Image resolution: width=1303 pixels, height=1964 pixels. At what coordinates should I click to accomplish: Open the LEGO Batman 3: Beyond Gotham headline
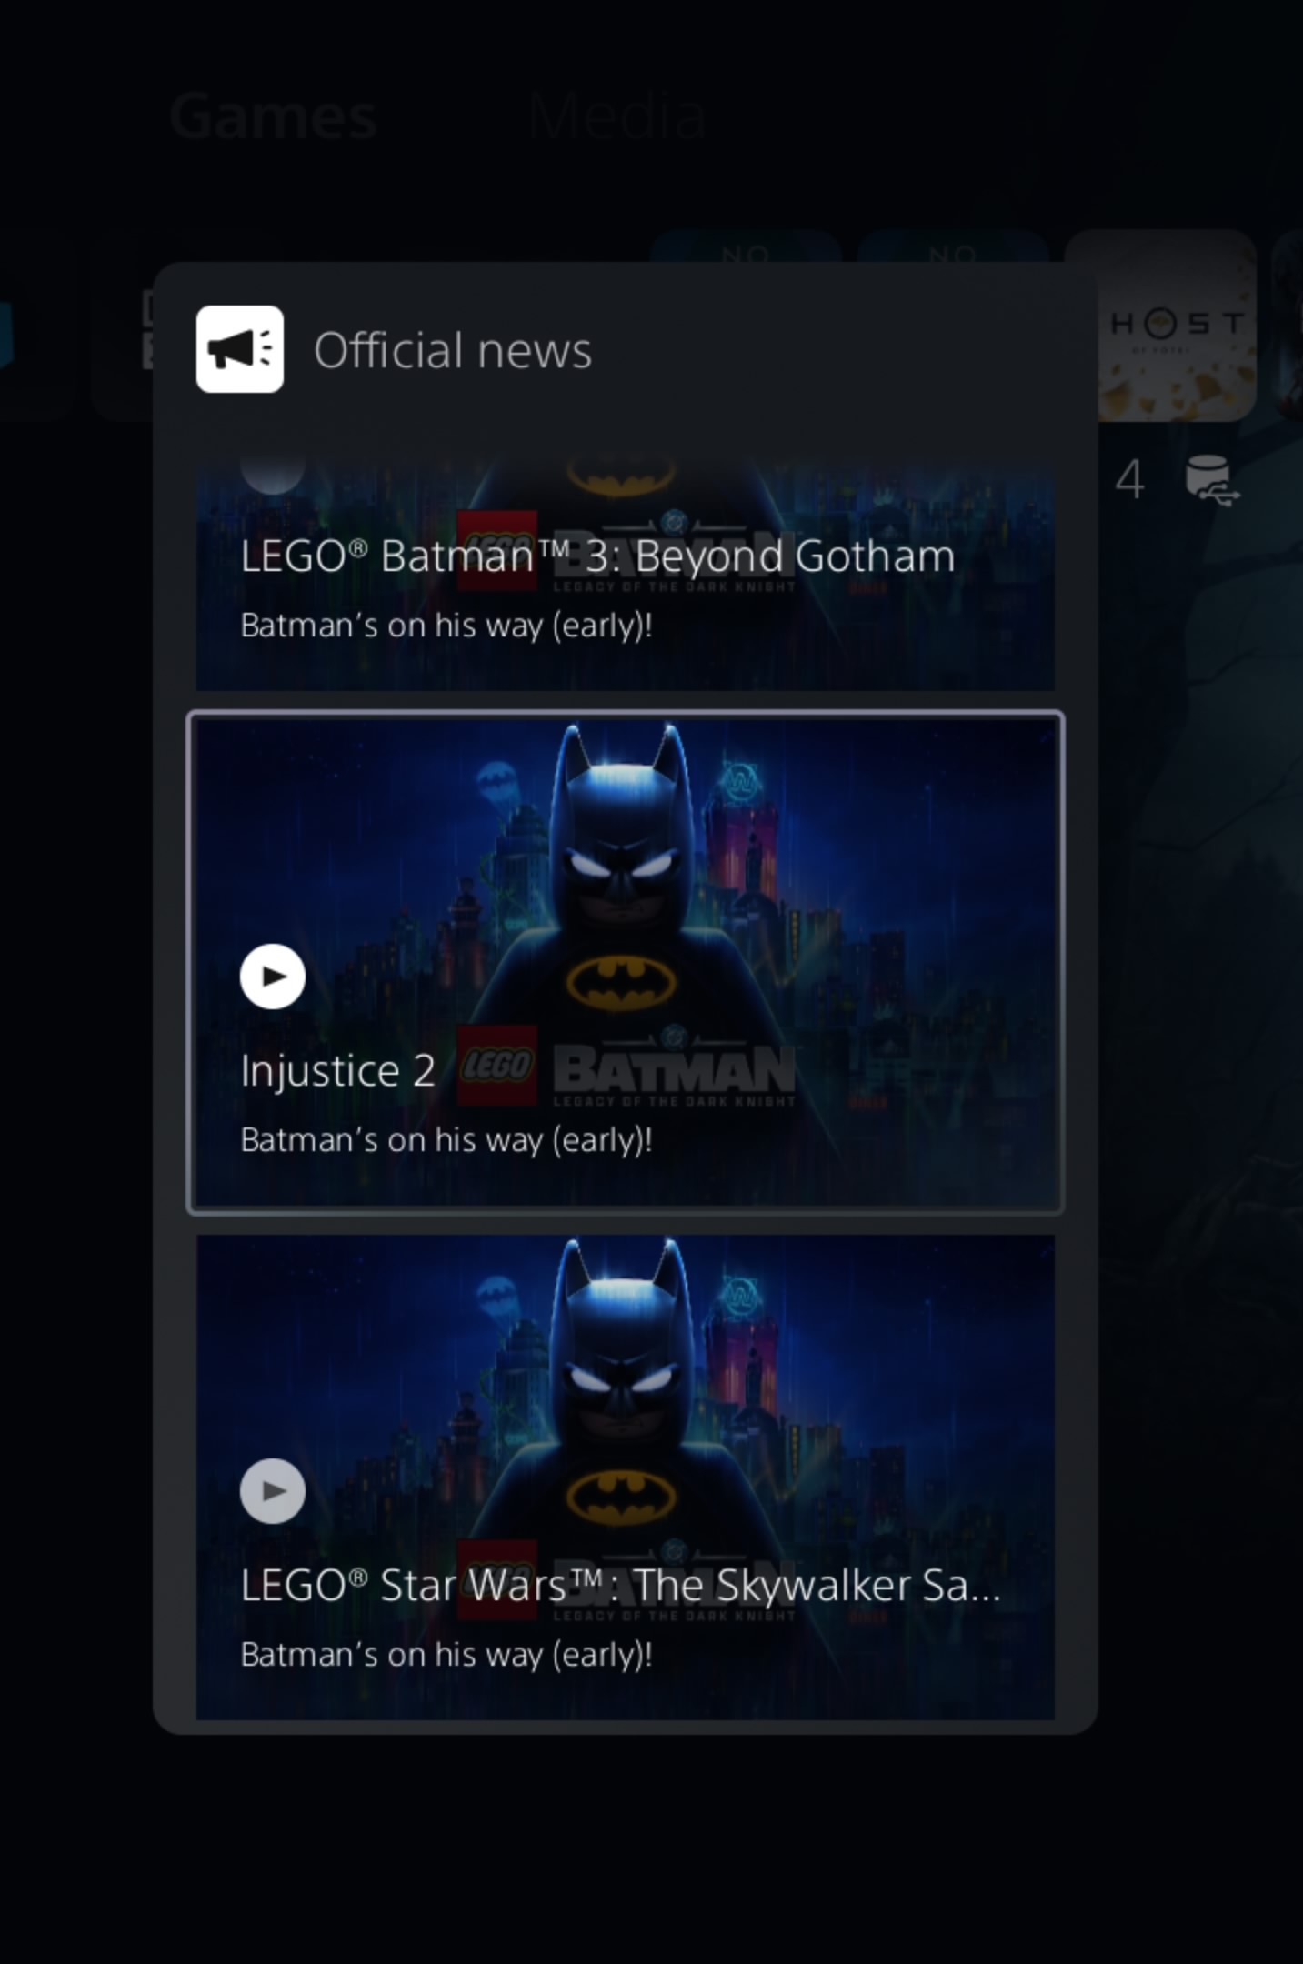pos(597,556)
